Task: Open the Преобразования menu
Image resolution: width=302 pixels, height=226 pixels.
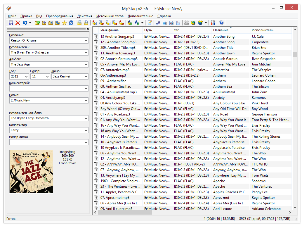Action: point(60,16)
